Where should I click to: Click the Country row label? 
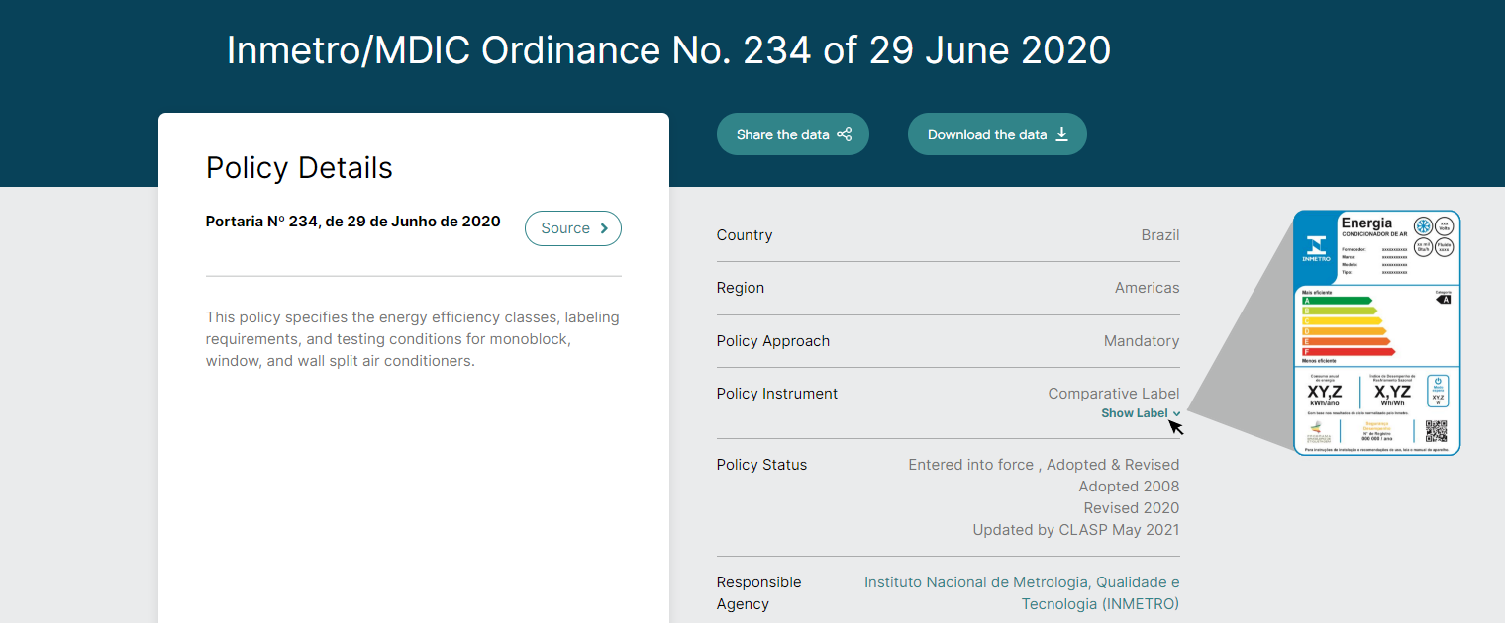pyautogui.click(x=745, y=235)
